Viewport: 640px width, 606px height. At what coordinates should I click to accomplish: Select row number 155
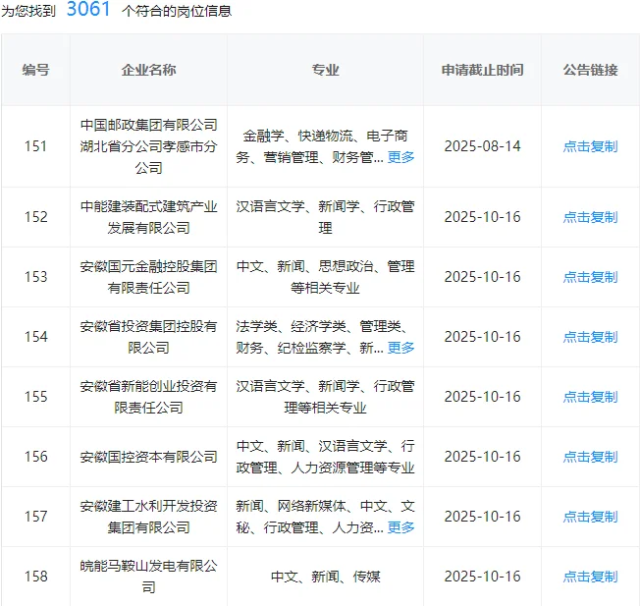pos(36,397)
